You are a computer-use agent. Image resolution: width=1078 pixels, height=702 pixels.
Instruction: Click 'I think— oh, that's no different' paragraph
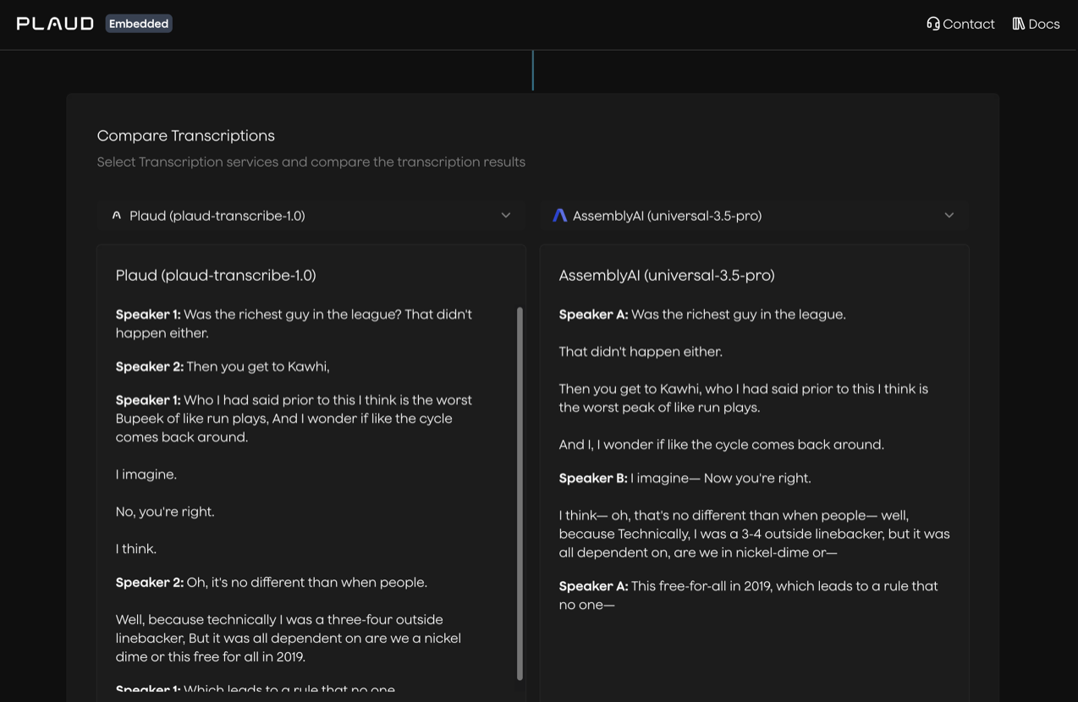(x=755, y=535)
